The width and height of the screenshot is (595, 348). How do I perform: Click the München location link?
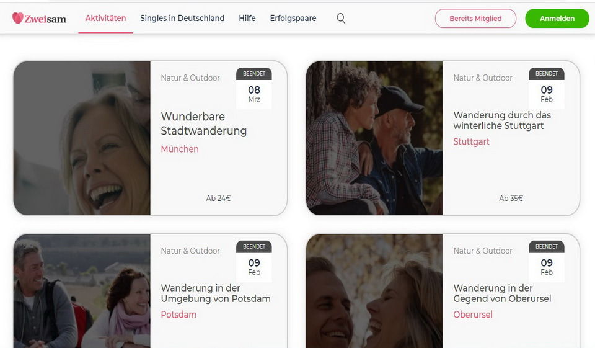click(x=180, y=149)
